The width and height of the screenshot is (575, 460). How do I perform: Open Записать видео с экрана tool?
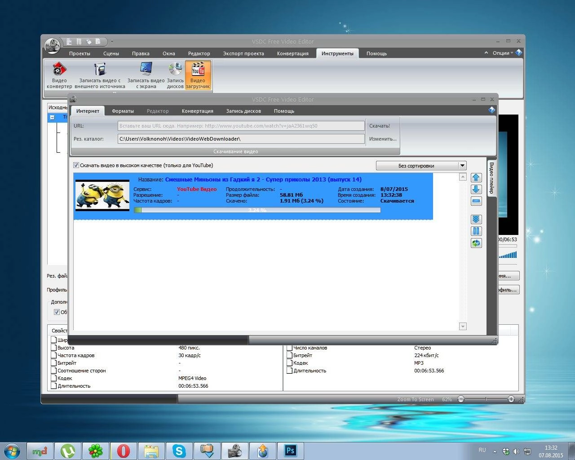click(x=146, y=75)
